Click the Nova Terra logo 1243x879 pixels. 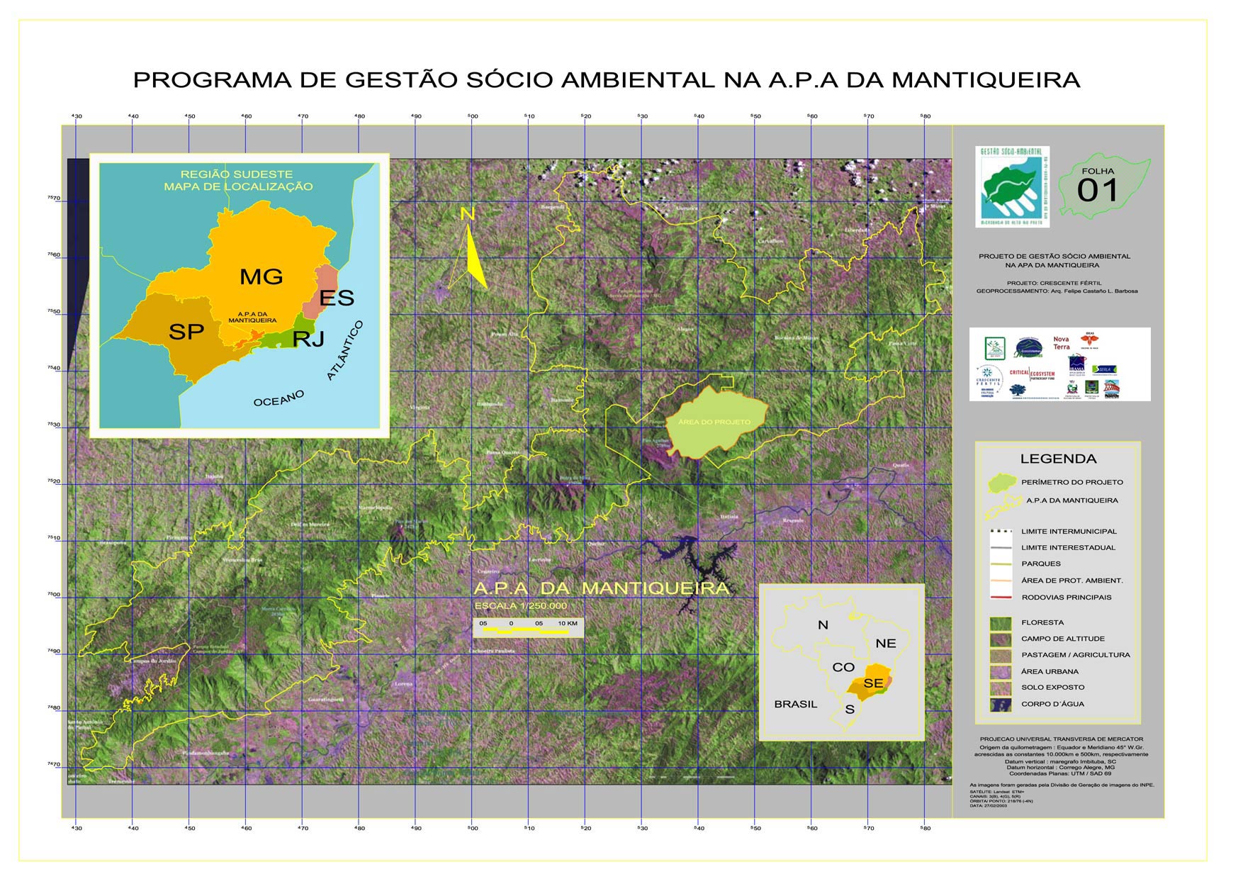click(x=1061, y=343)
